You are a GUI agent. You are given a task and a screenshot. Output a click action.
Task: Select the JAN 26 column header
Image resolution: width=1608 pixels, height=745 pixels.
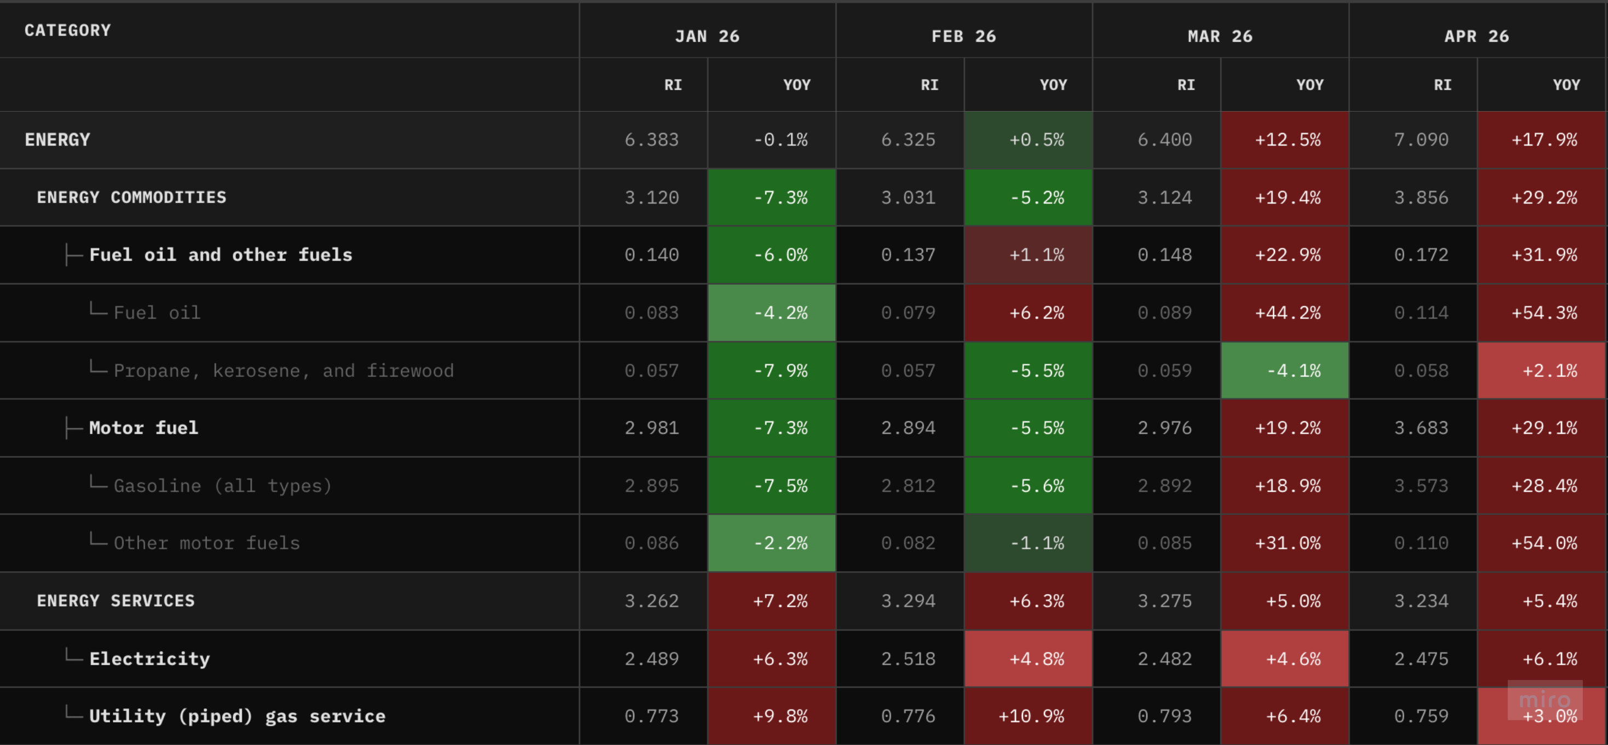coord(707,36)
